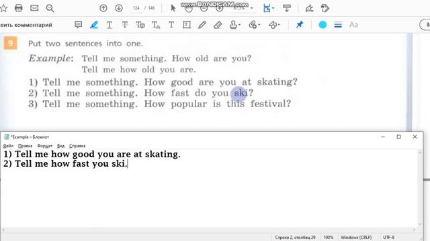Open Формат menu in Notepad
This screenshot has height=241, width=430.
coord(45,146)
